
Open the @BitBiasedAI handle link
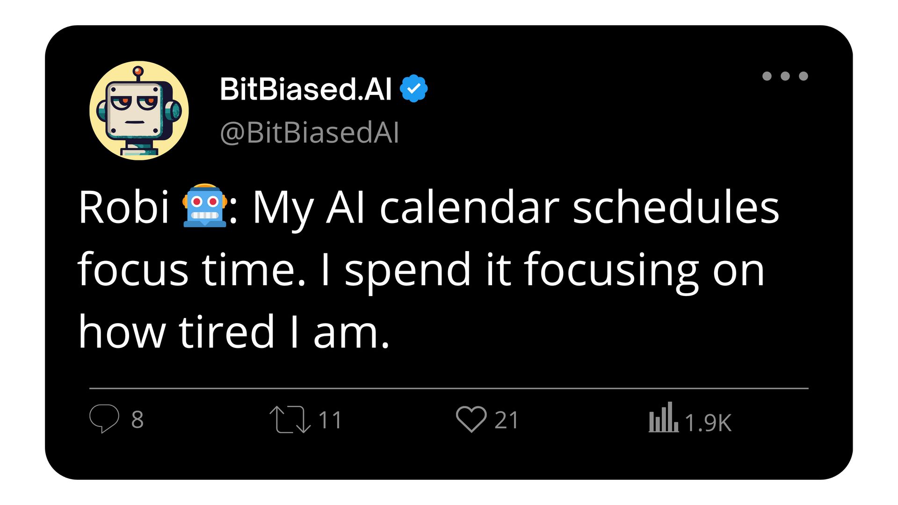point(309,132)
